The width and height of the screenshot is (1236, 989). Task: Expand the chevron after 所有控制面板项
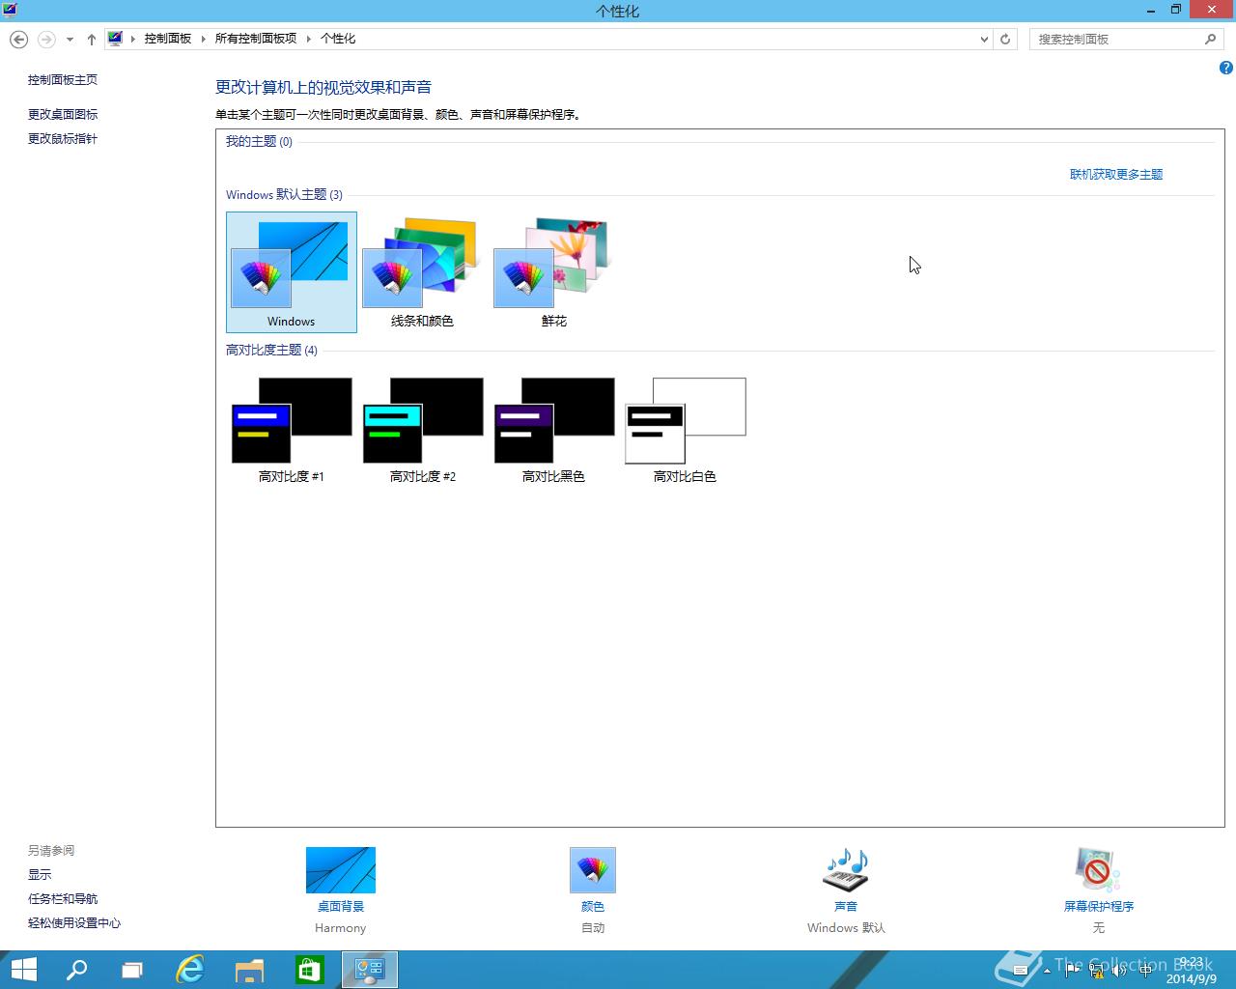pos(309,39)
